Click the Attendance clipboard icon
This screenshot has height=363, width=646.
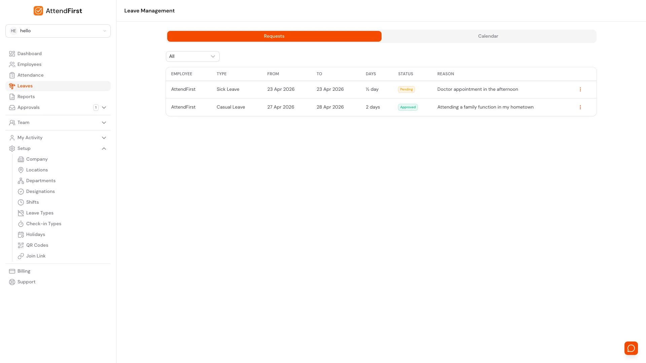[x=12, y=75]
